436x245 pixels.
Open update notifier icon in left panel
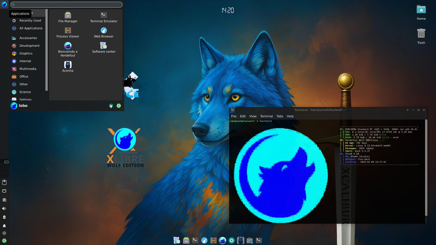(x=4, y=200)
